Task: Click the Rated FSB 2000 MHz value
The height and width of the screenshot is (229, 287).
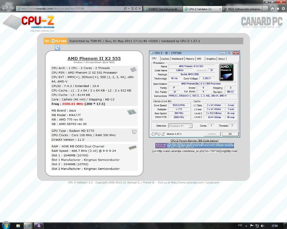Action: [x=178, y=117]
